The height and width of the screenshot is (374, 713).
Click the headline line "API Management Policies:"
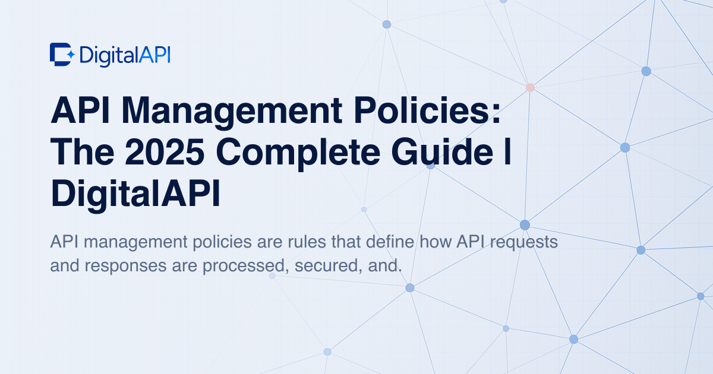[276, 112]
